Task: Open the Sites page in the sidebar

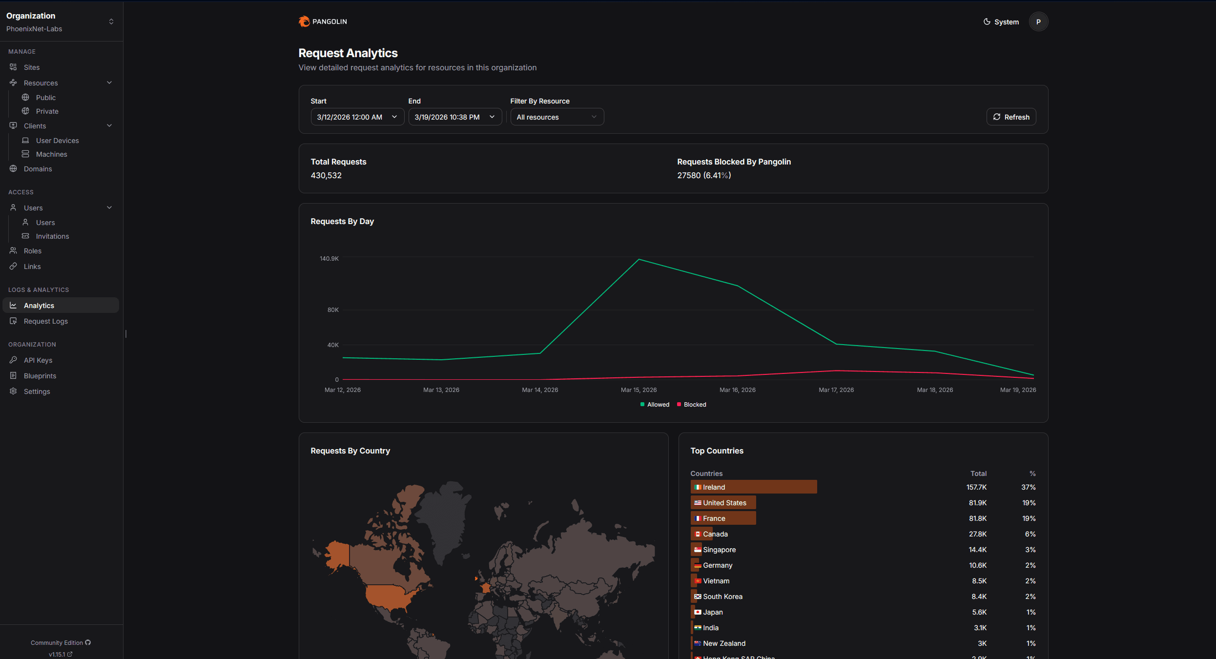Action: click(x=31, y=67)
